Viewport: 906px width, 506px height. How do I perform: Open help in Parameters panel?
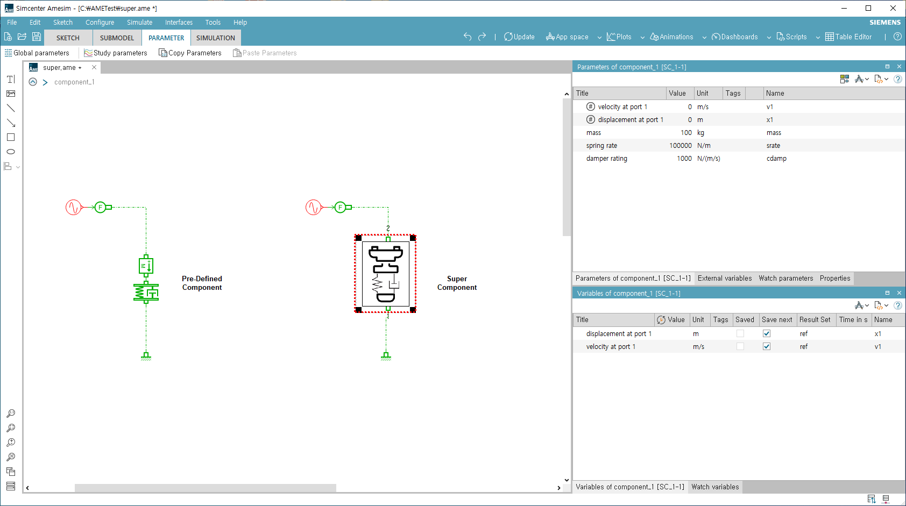[x=898, y=79]
